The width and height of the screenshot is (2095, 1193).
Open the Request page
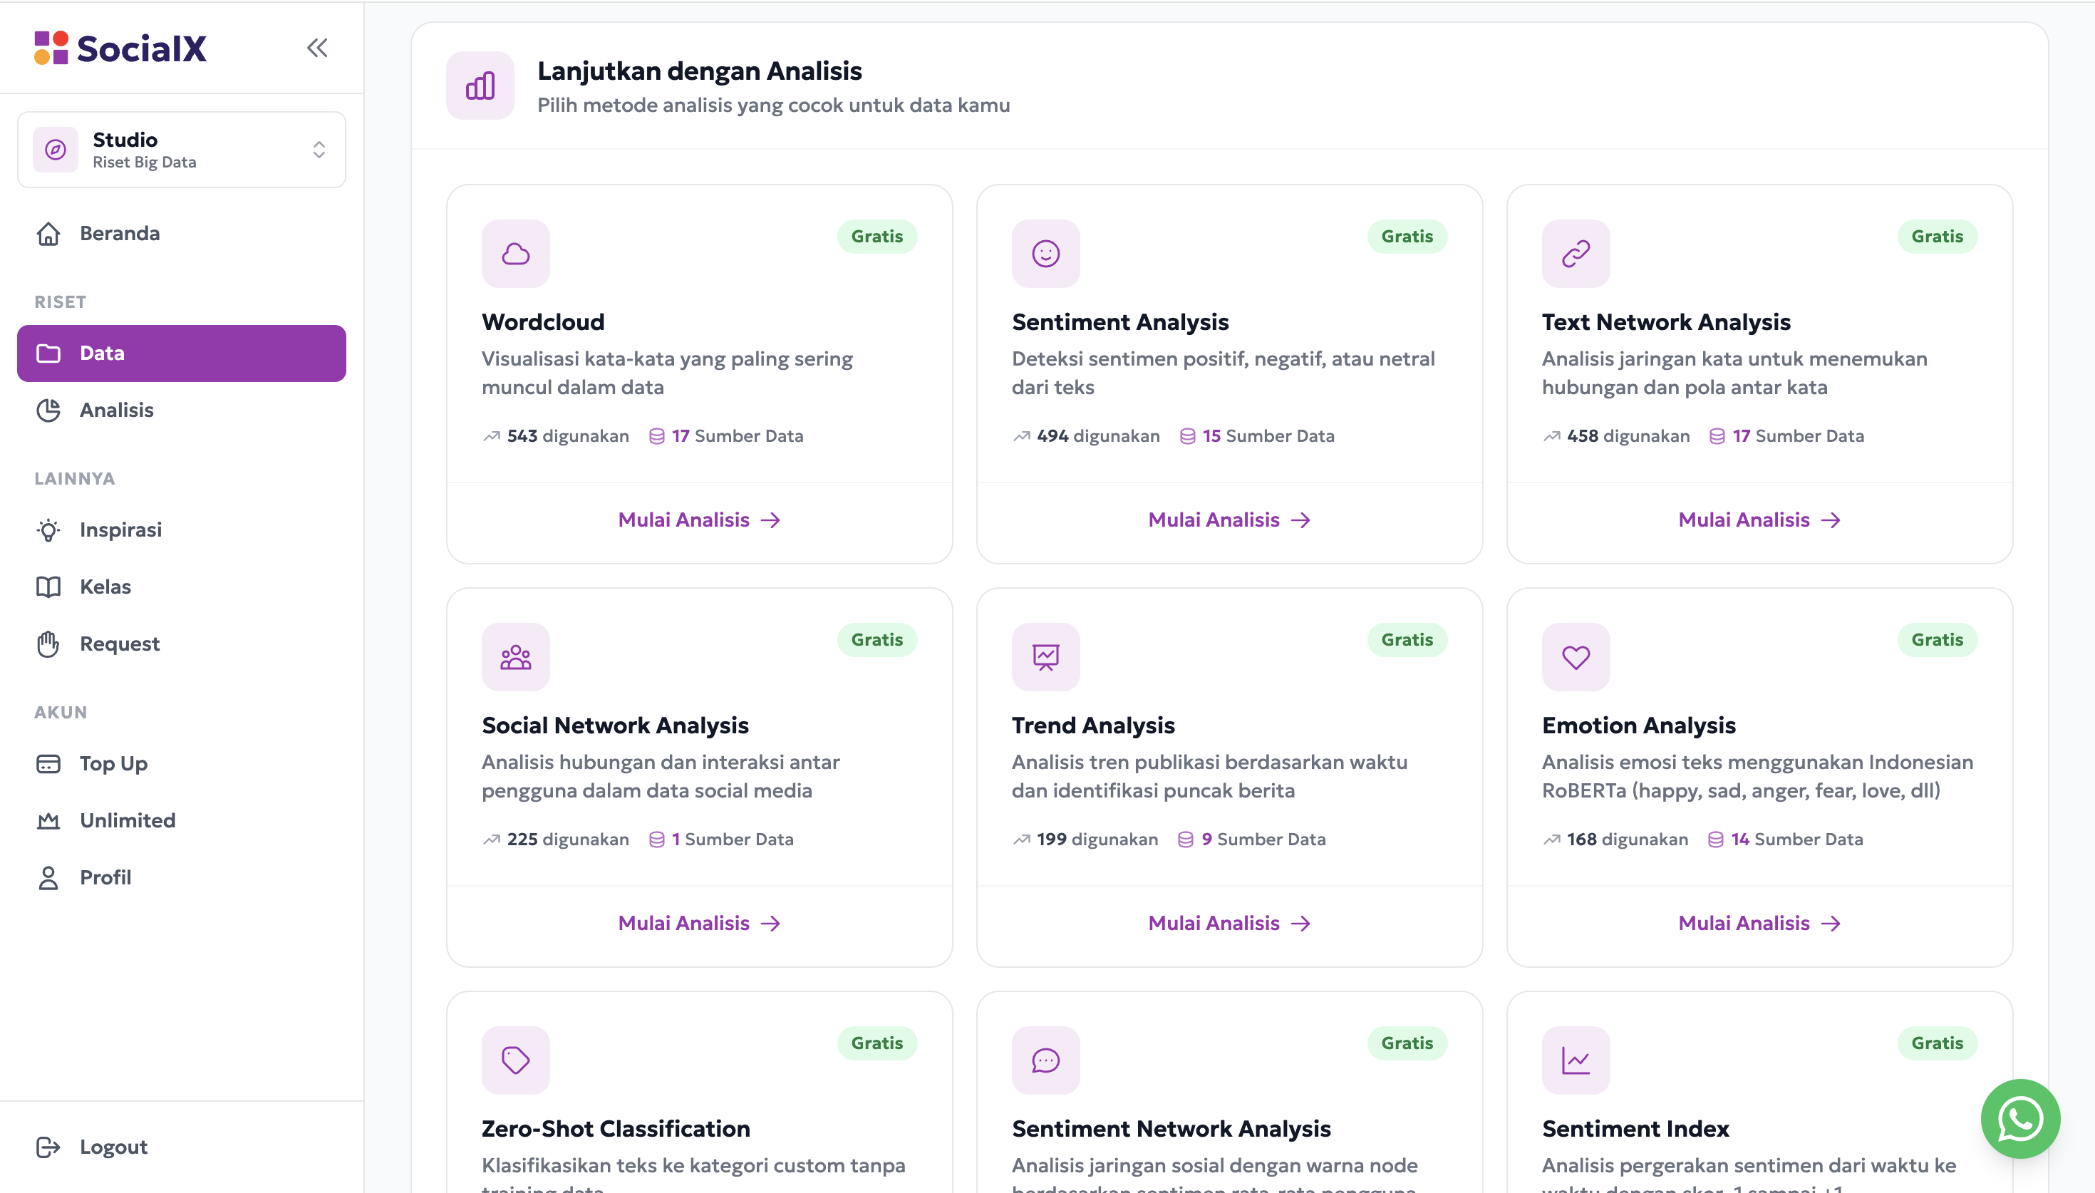click(x=181, y=644)
